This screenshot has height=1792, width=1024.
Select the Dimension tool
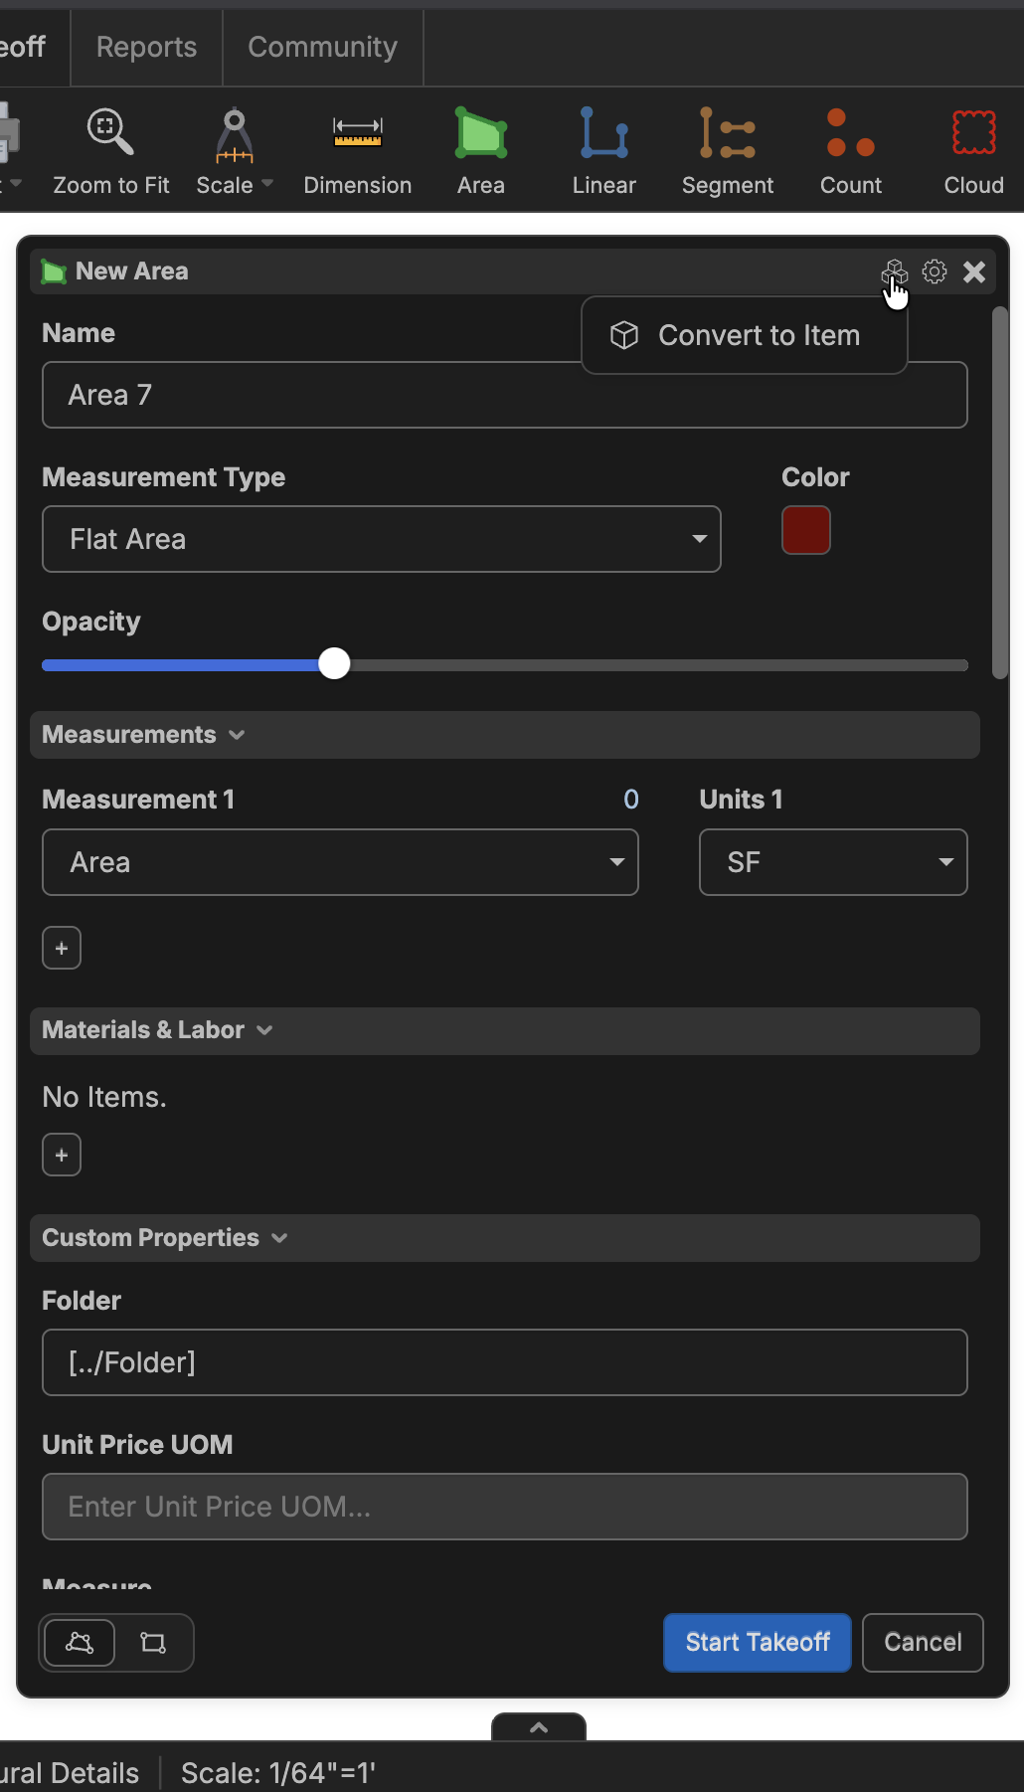(x=357, y=151)
